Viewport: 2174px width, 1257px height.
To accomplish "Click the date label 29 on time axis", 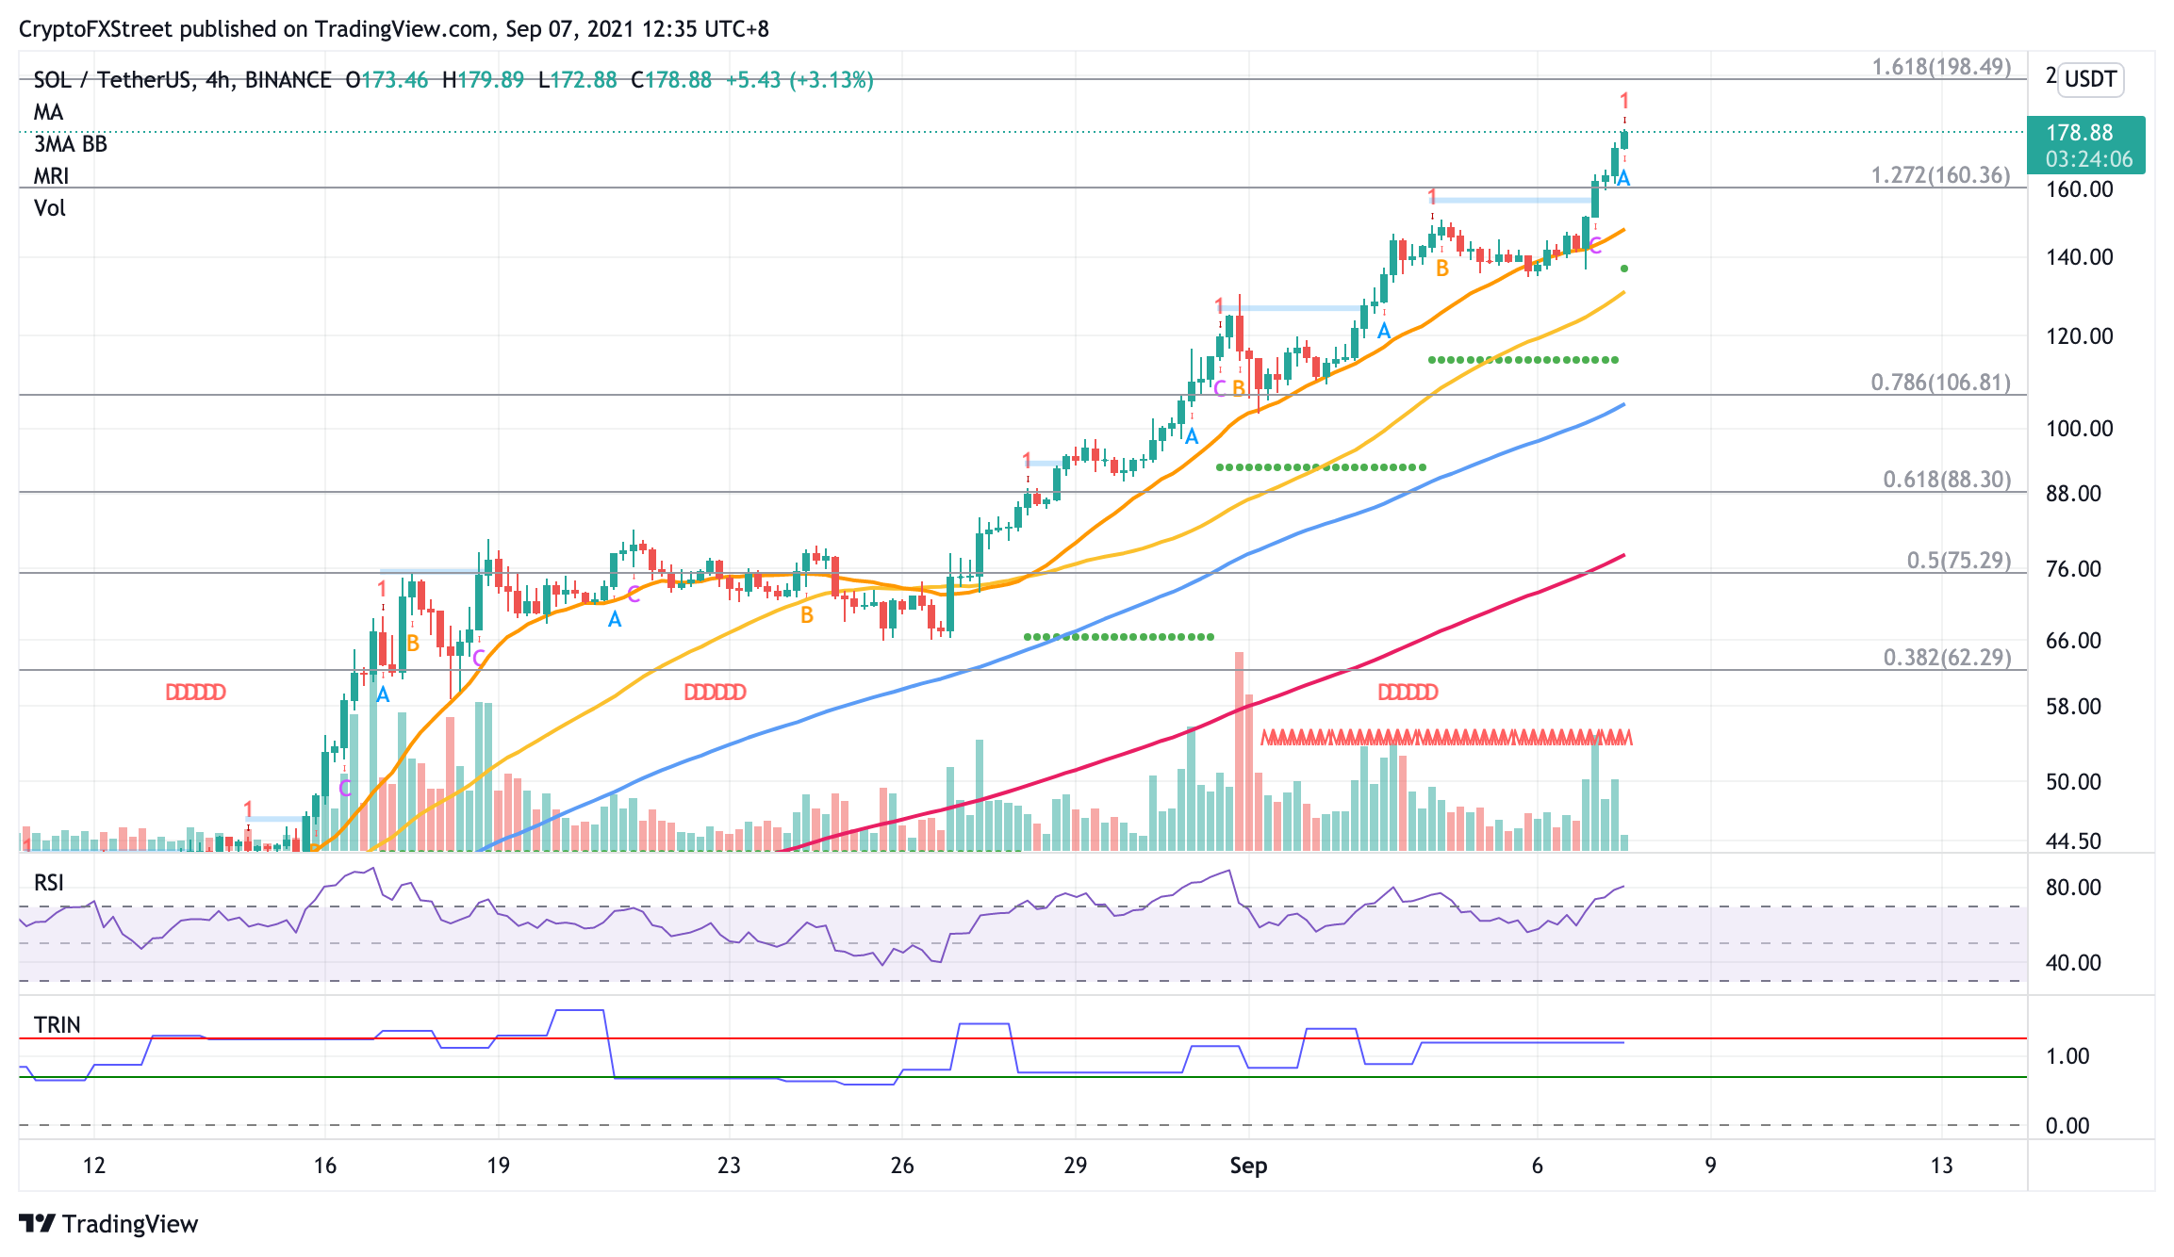I will pyautogui.click(x=1076, y=1166).
